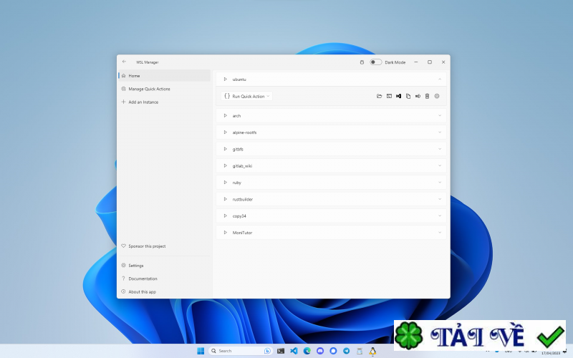Start the copy34 instance play icon
The height and width of the screenshot is (358, 573).
coord(225,216)
